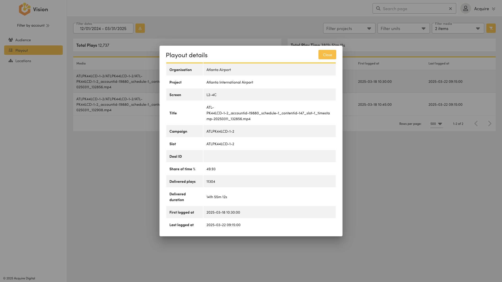Open the rows per page 500 dropdown
The width and height of the screenshot is (502, 282).
coord(437,124)
